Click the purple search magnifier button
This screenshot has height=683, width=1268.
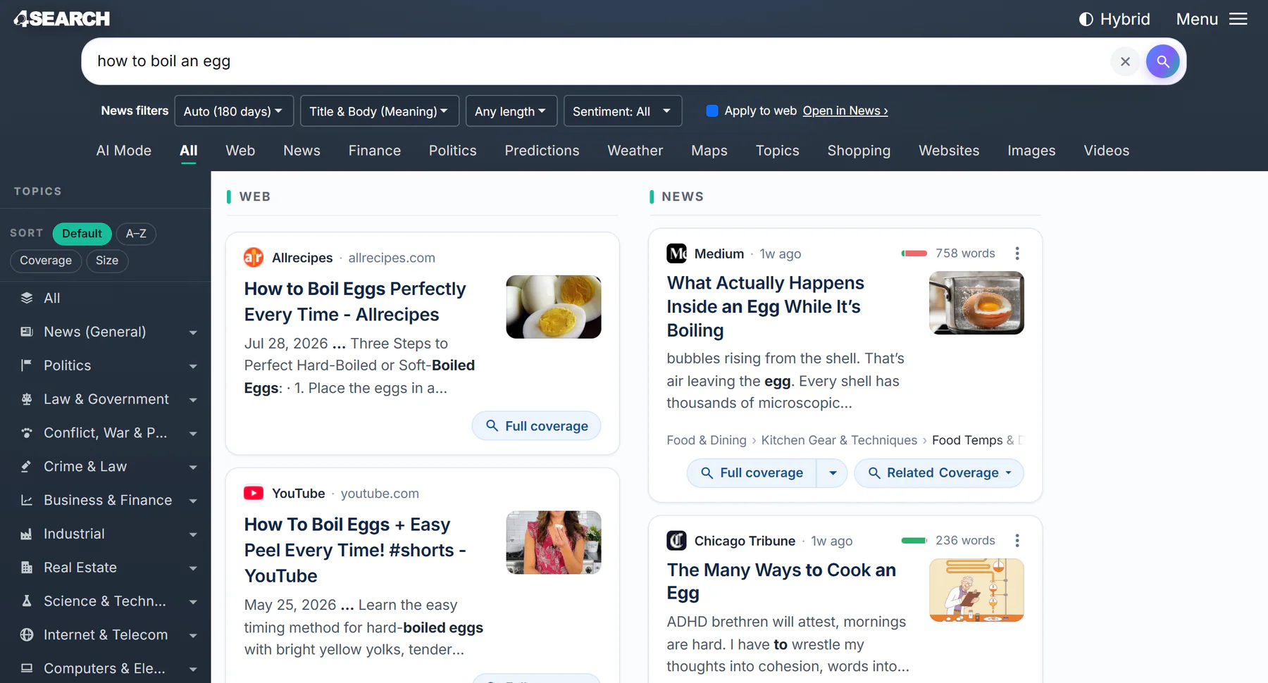(x=1162, y=61)
